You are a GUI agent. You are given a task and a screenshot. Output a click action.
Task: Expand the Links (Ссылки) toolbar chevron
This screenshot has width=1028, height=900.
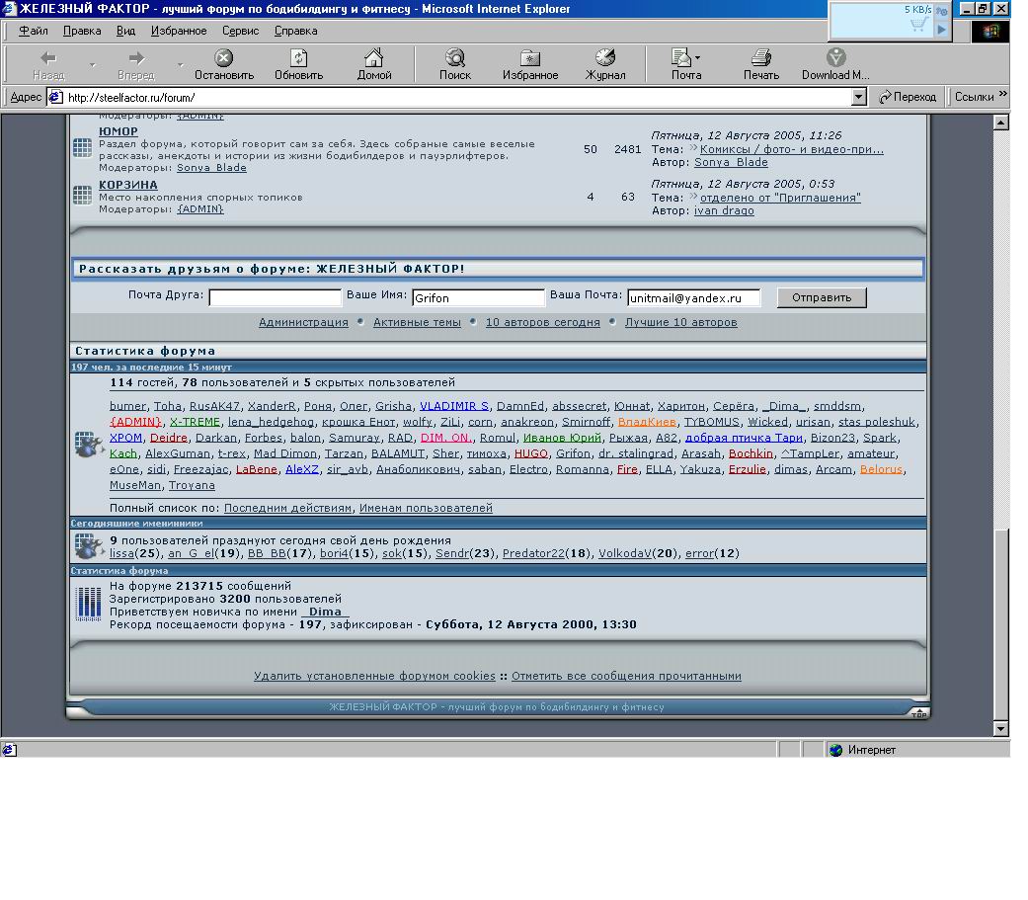1002,96
